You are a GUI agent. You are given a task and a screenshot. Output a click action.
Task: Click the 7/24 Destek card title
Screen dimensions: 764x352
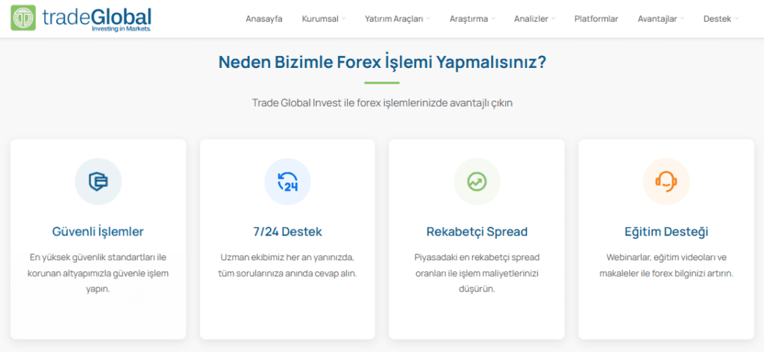click(287, 232)
